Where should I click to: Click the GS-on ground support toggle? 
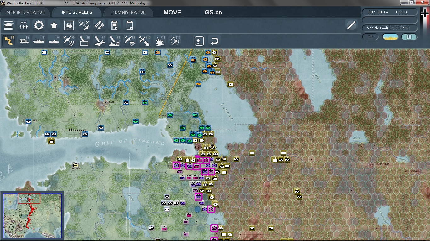pos(213,13)
